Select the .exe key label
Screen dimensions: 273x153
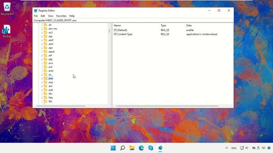click(50, 78)
